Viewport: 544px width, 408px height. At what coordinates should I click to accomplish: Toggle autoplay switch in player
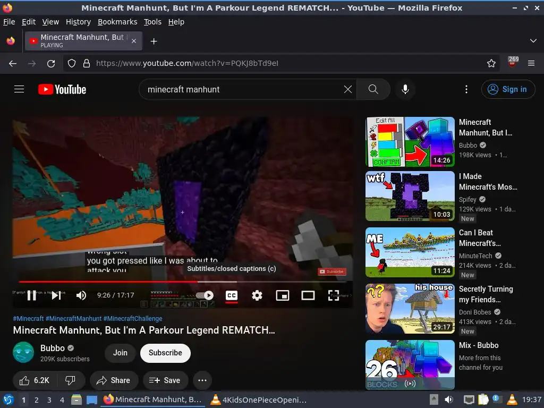(205, 295)
